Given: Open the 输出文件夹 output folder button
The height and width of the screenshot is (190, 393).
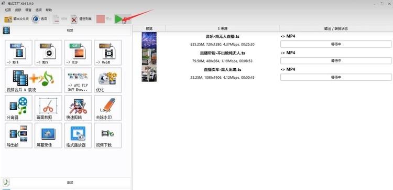Looking at the screenshot, I should pyautogui.click(x=17, y=19).
